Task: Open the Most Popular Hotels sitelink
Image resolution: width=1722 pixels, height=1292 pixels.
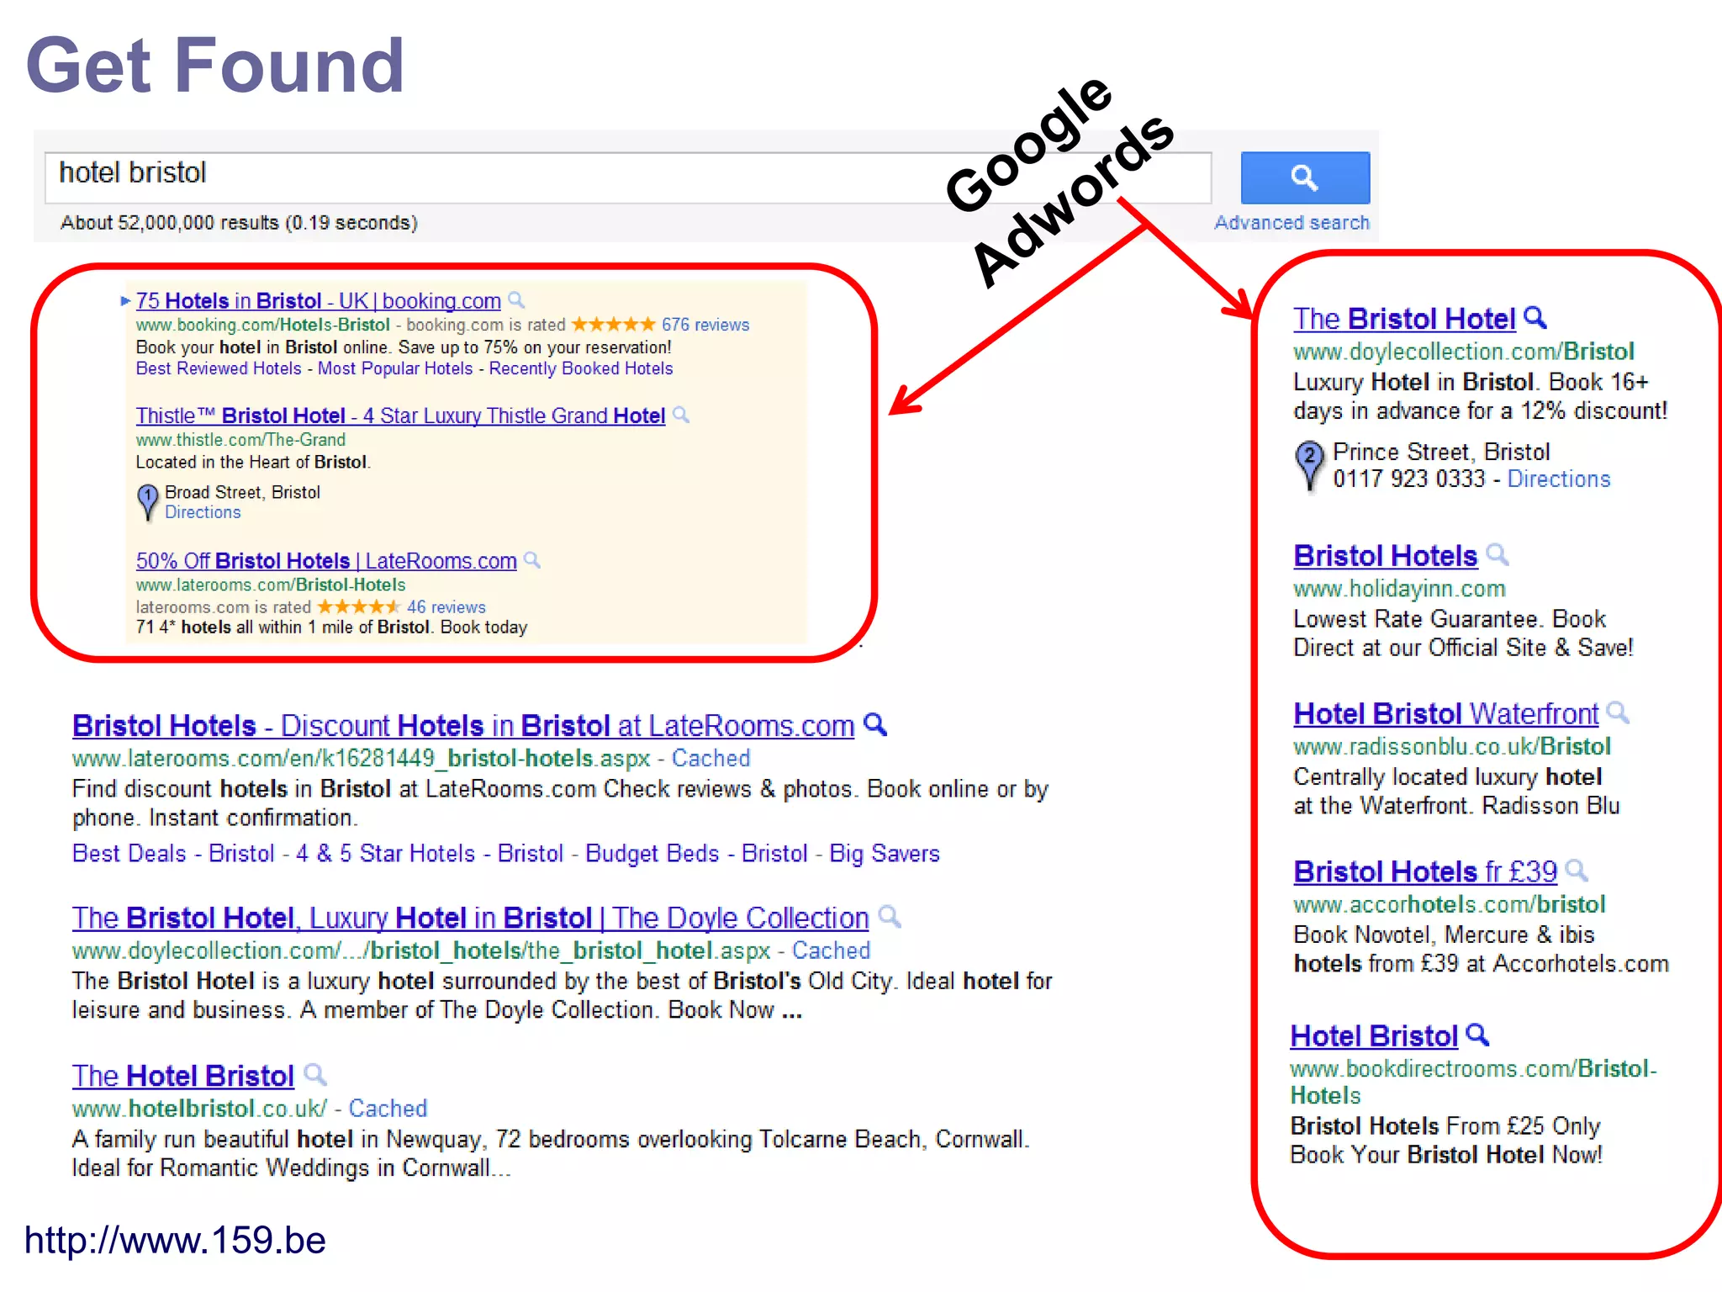Action: pyautogui.click(x=395, y=368)
